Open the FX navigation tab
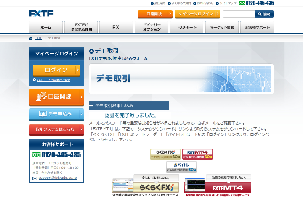 [116, 27]
